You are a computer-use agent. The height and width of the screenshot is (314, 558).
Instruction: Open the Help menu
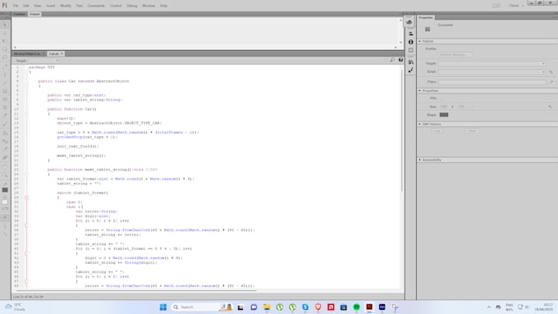[163, 6]
